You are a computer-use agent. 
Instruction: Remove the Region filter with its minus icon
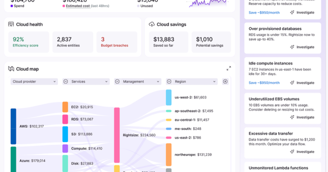point(169,81)
